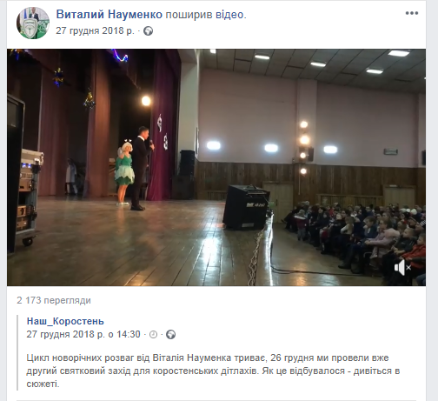Unmute the video with the speaker icon
Screen dimensions: 438x401
402,267
